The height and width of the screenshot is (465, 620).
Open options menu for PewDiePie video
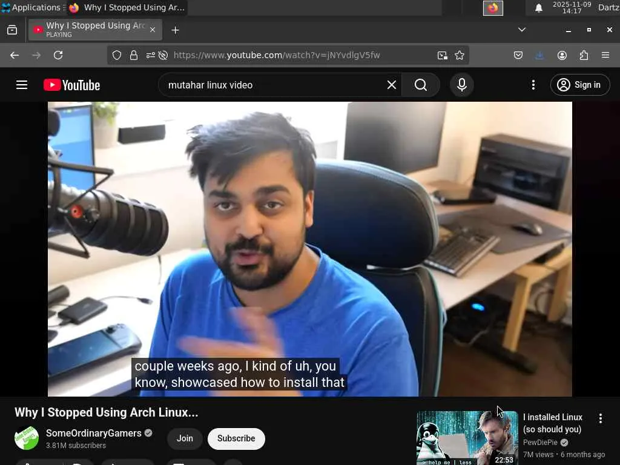pos(601,418)
